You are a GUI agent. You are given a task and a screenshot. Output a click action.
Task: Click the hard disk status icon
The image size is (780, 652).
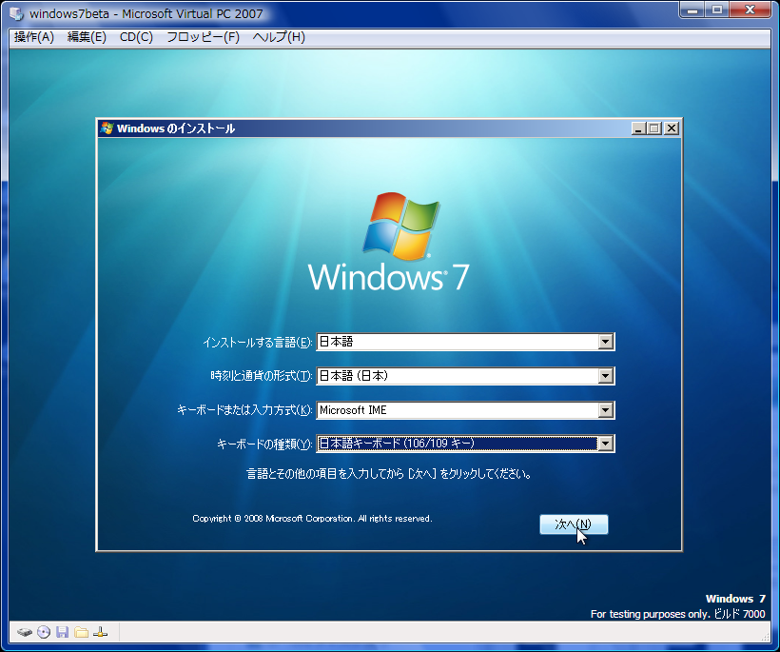[25, 633]
